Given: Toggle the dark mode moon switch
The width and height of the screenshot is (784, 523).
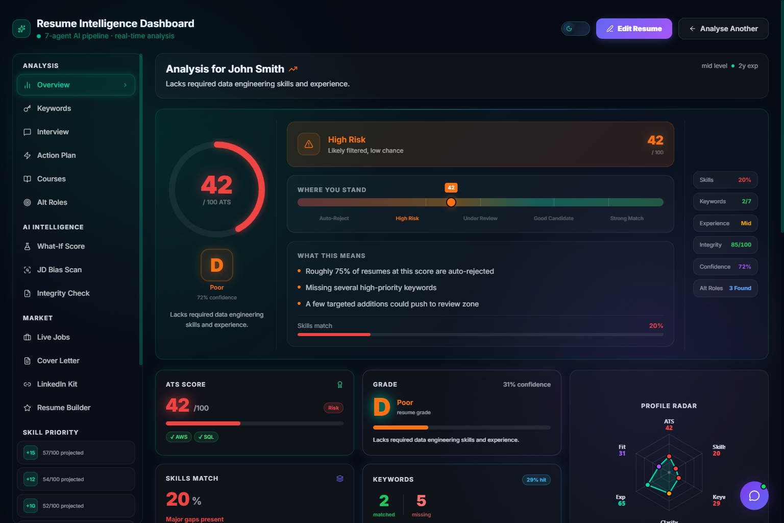Looking at the screenshot, I should coord(575,29).
